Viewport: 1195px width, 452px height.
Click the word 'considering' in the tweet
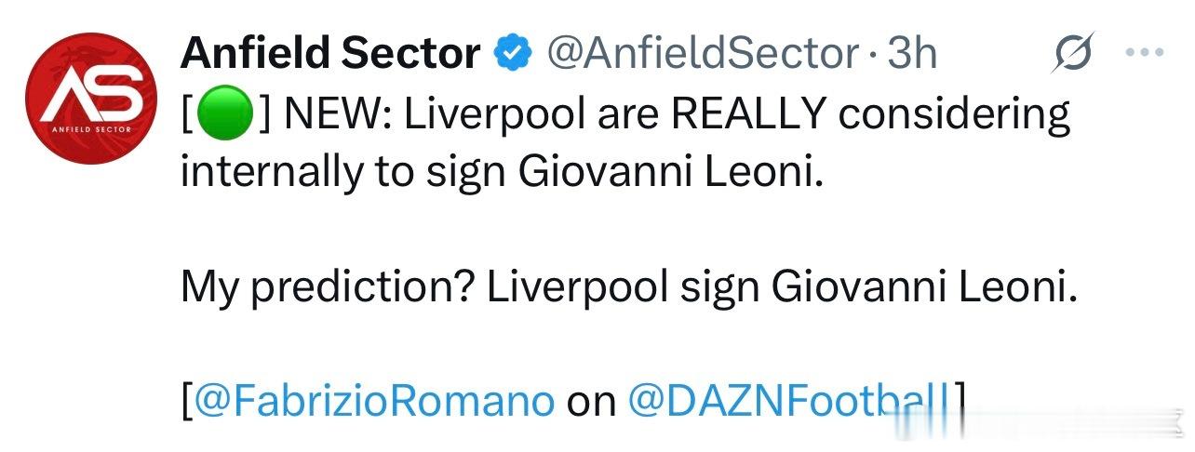955,115
